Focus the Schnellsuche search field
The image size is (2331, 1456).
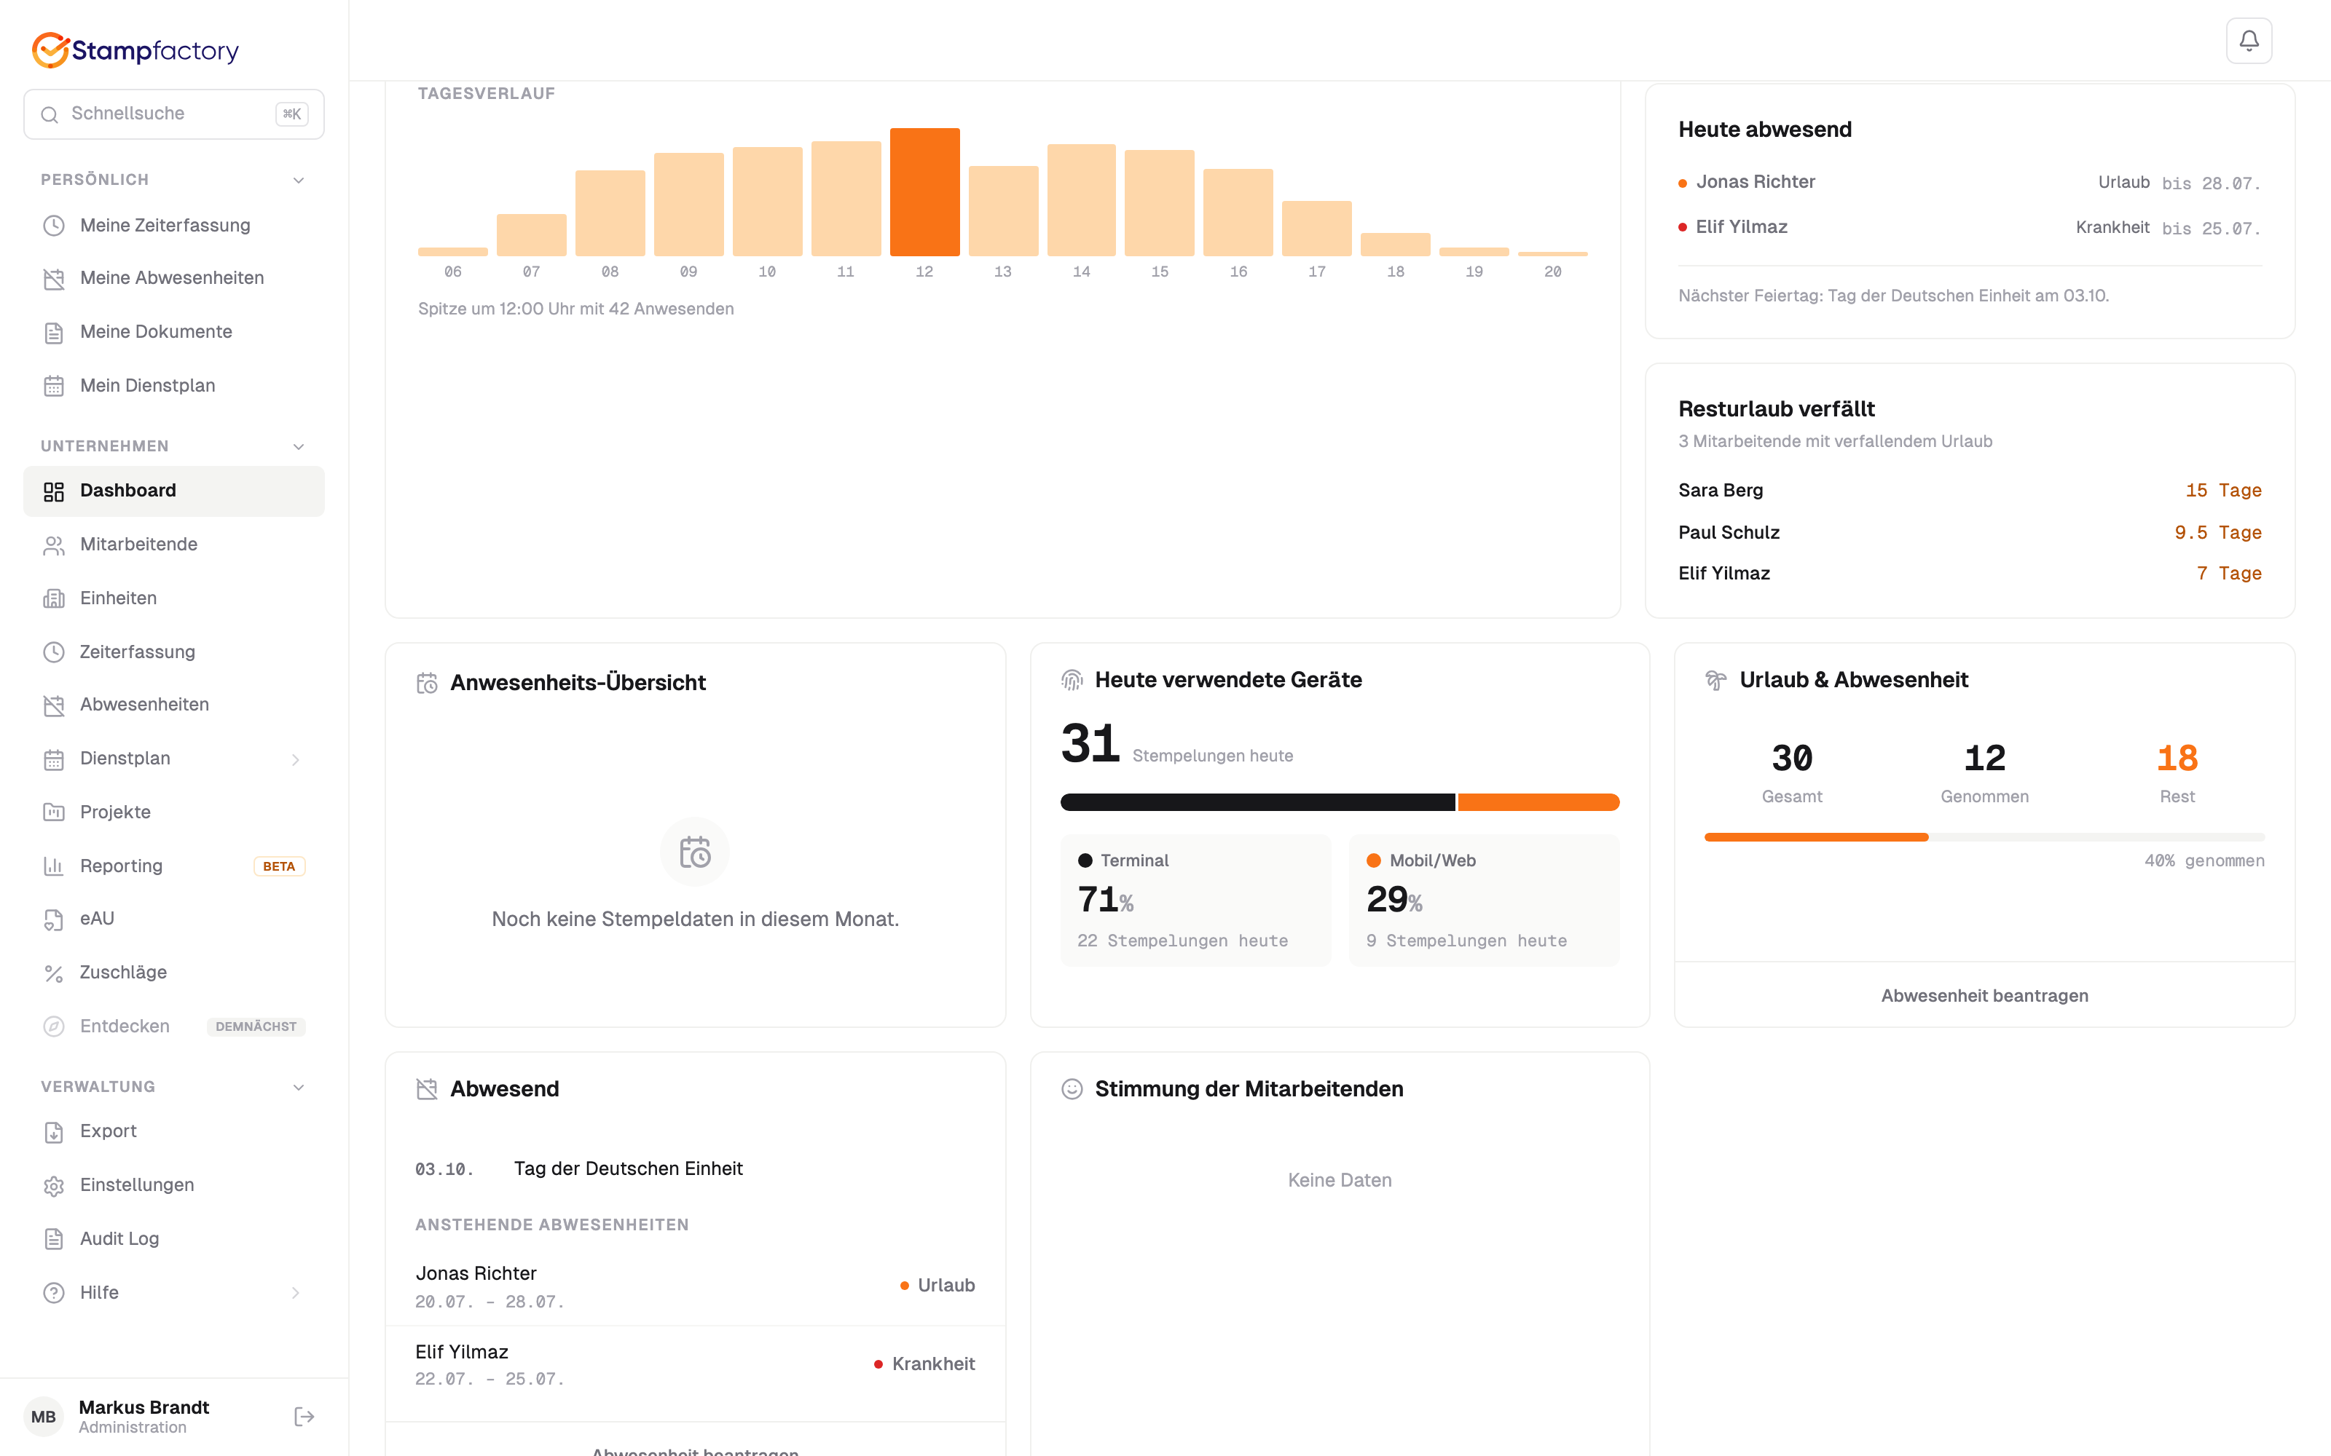173,114
